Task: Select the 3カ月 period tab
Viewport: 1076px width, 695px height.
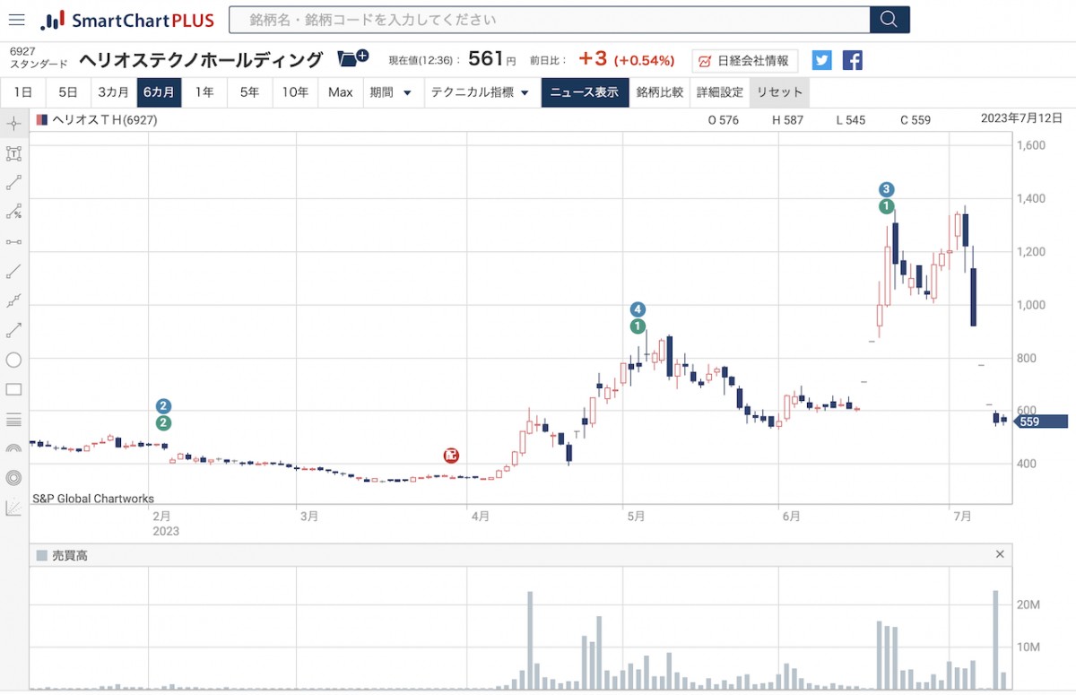Action: point(113,92)
